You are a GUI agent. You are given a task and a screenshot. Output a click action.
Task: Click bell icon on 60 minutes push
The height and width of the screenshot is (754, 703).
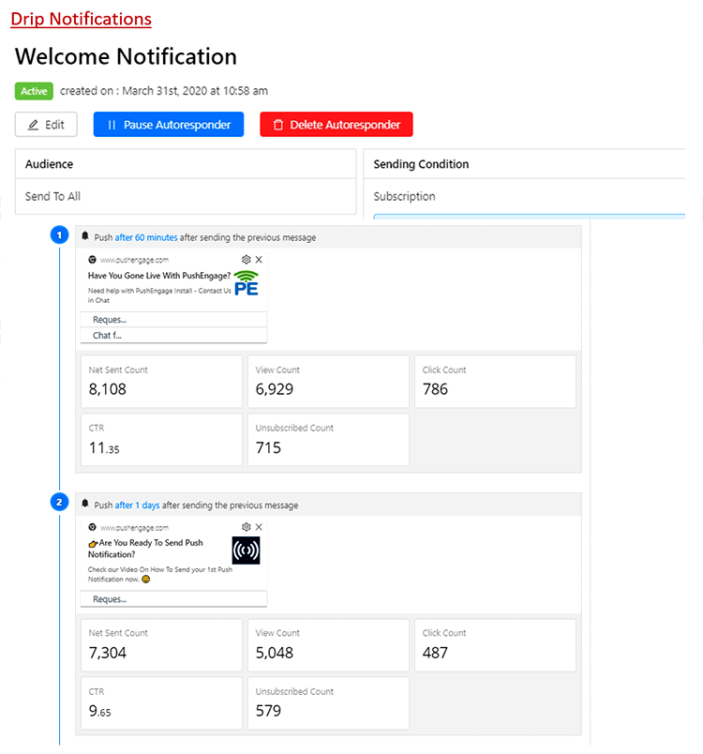[x=85, y=235]
